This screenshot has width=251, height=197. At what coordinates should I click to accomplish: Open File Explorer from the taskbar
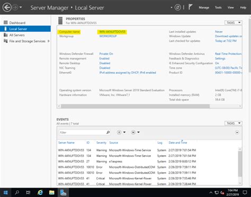52,192
